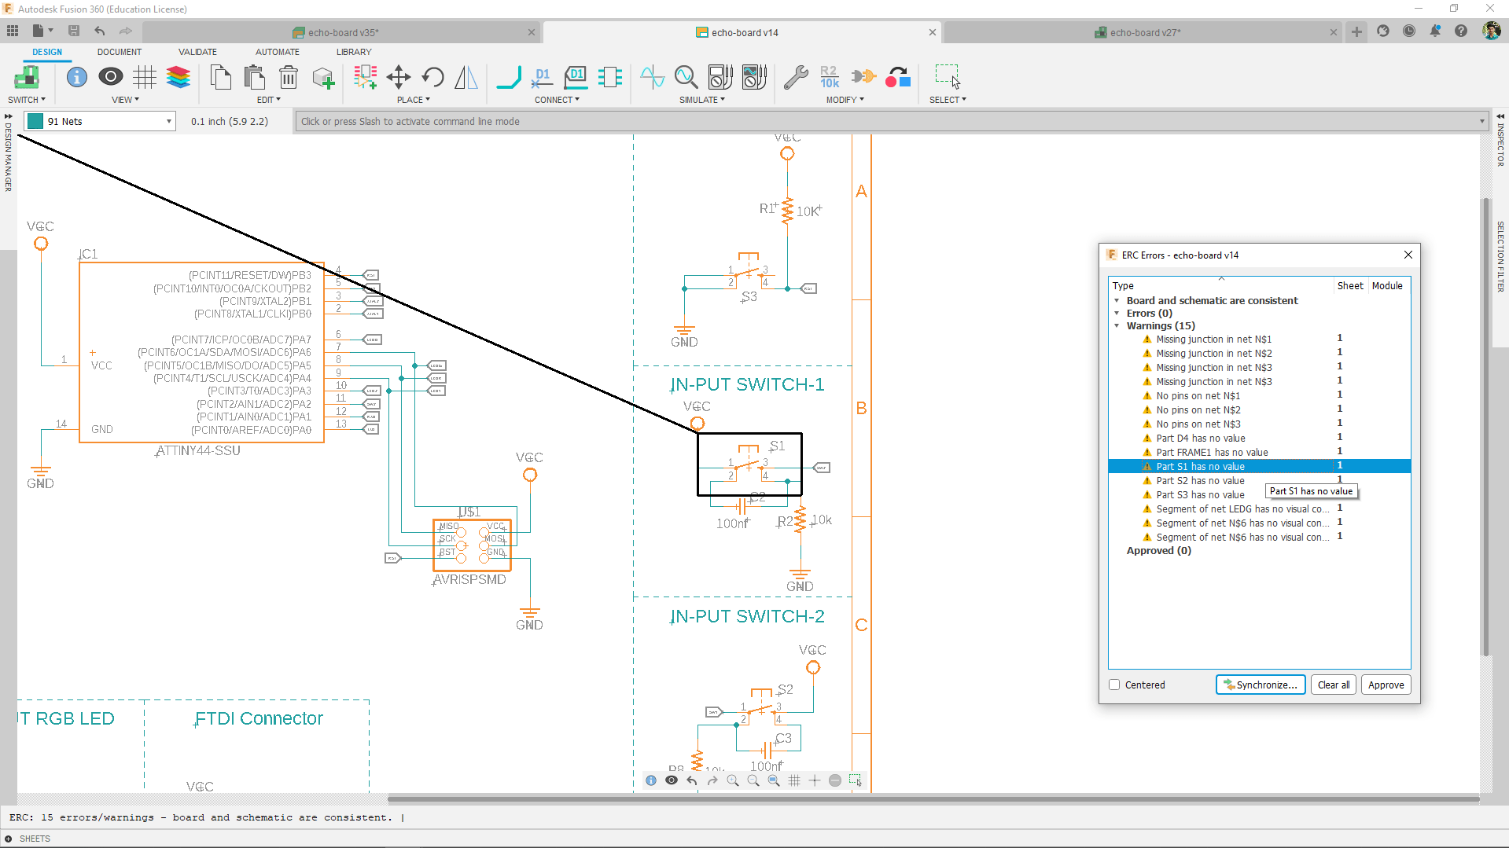Click the Synchronize... button
The height and width of the screenshot is (848, 1509).
click(1261, 685)
